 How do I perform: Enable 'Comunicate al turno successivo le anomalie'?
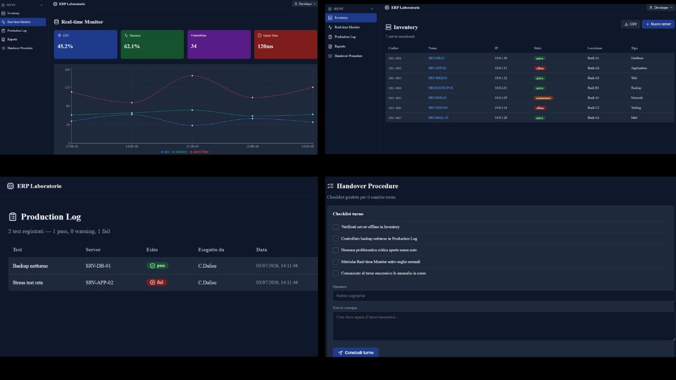[335, 273]
